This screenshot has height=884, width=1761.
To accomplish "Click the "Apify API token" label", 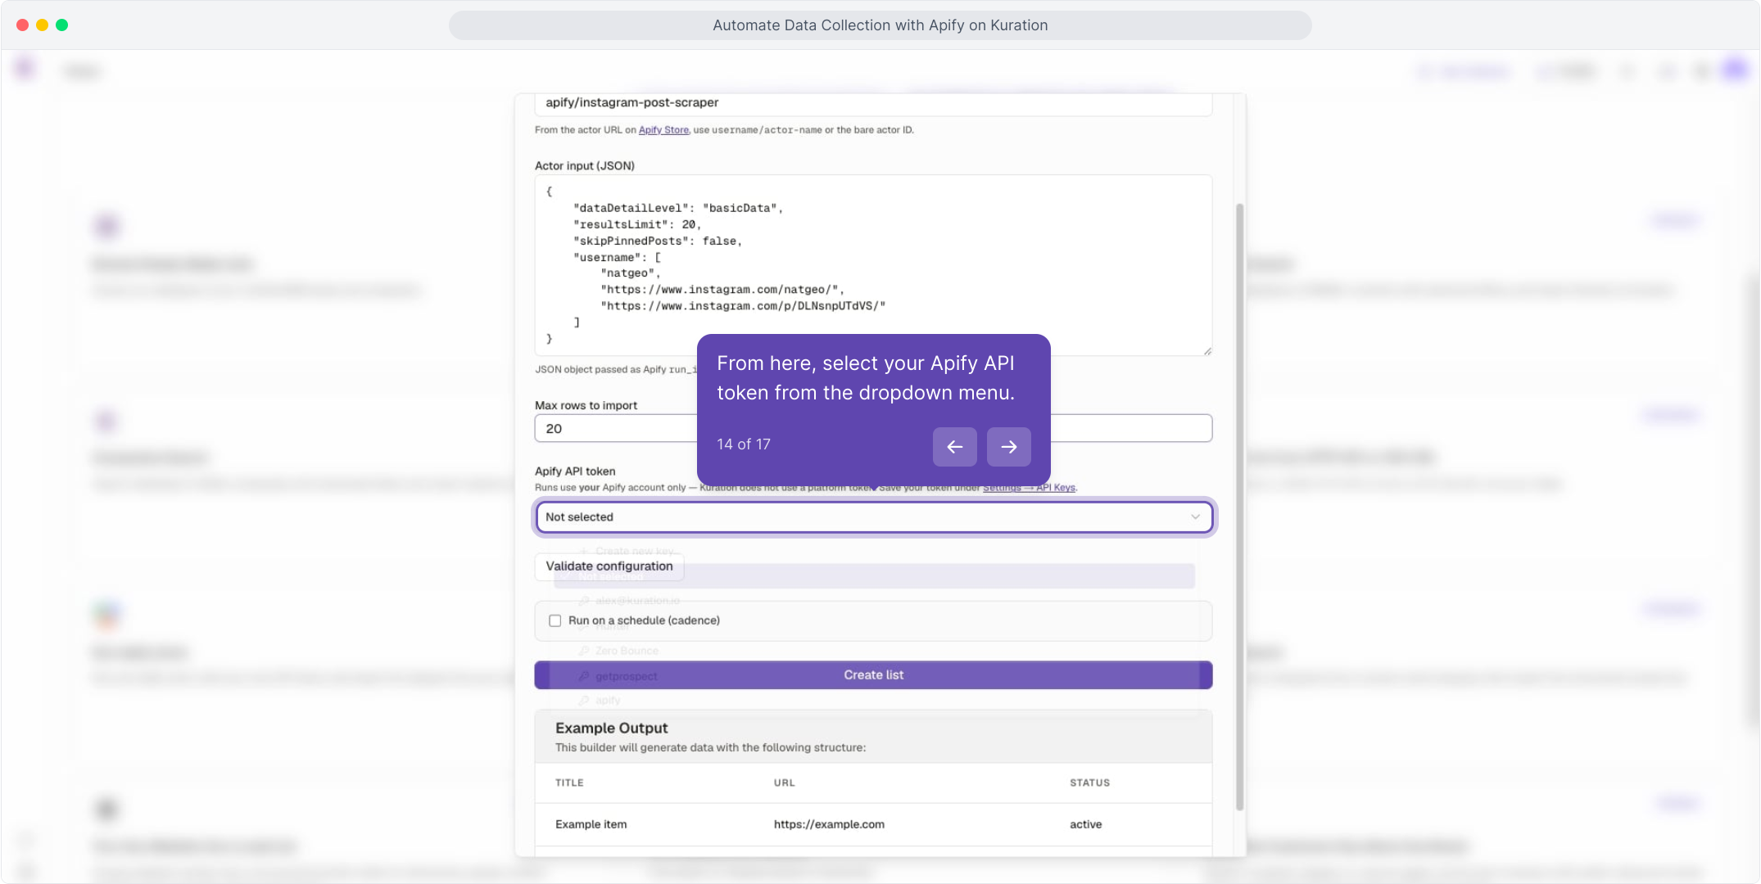I will (574, 471).
